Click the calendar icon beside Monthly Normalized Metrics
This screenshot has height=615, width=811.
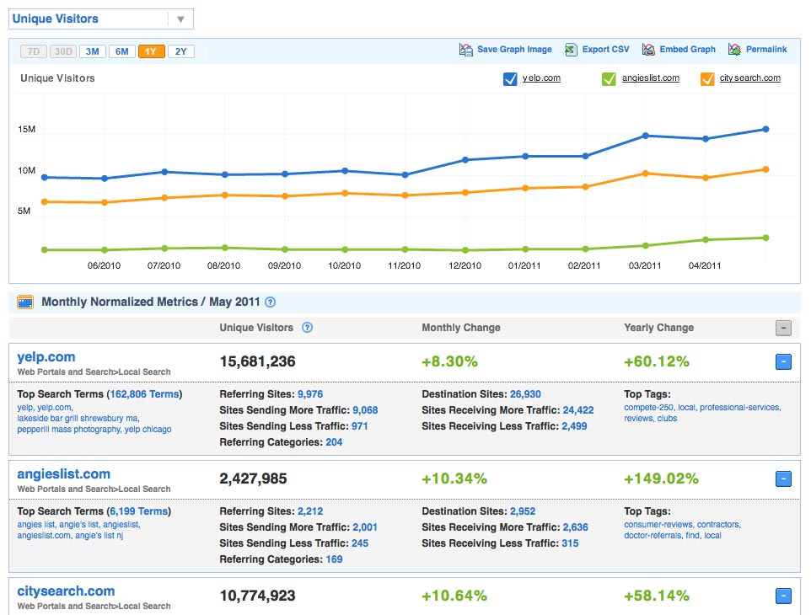[x=25, y=302]
